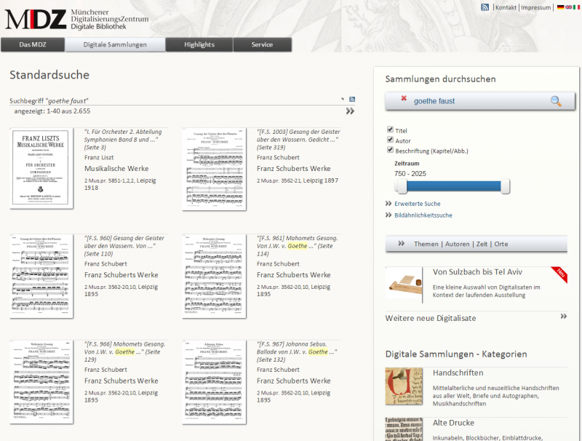Open thumbnail of F.S. 966 Mahomets Gesang
Viewport: 582px width, 441px height.
point(41,382)
